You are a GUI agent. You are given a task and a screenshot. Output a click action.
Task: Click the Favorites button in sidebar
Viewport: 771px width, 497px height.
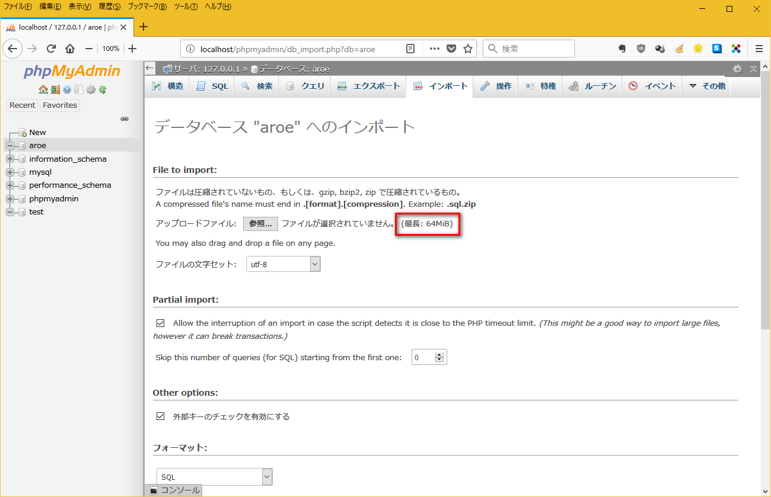point(60,105)
